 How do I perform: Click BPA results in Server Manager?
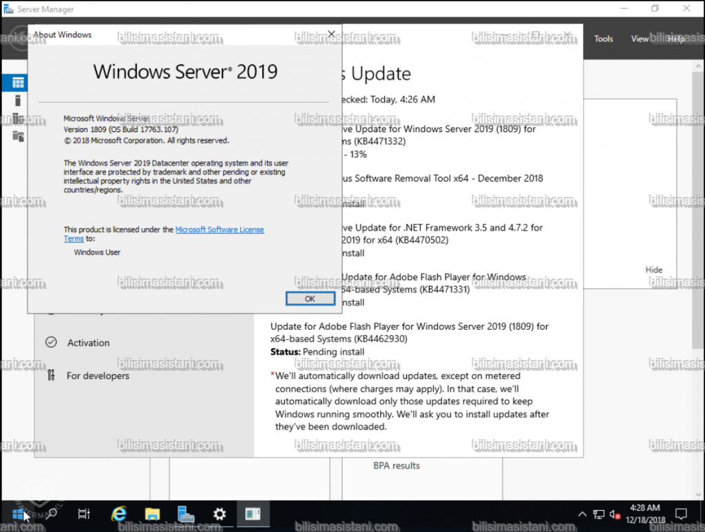click(x=397, y=466)
